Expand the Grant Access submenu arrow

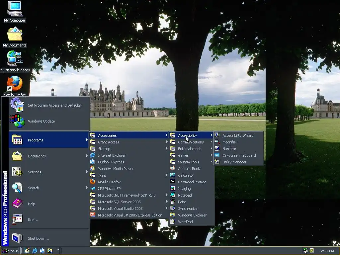click(167, 142)
